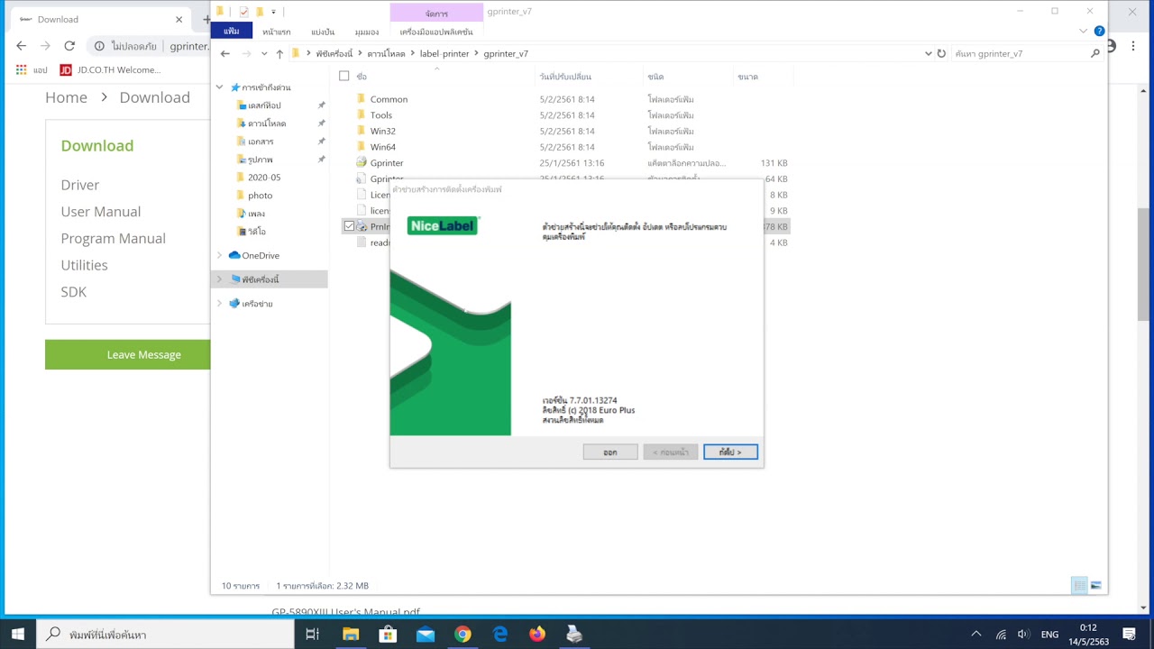The image size is (1154, 649).
Task: Click the Leave Message green button
Action: [x=128, y=354]
